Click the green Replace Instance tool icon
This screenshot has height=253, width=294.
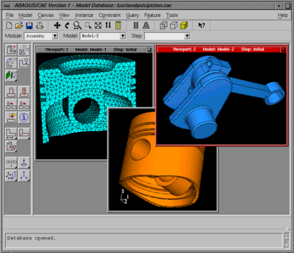[11, 76]
